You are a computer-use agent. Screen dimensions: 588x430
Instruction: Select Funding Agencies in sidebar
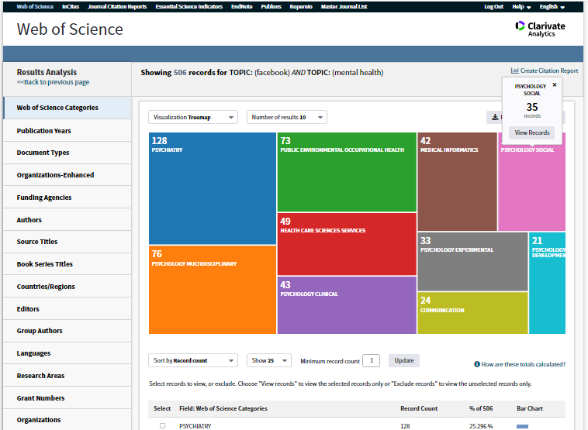coord(67,198)
